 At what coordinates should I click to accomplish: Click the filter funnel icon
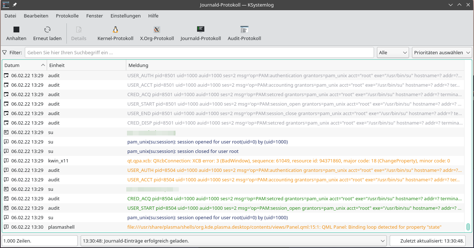coord(5,52)
